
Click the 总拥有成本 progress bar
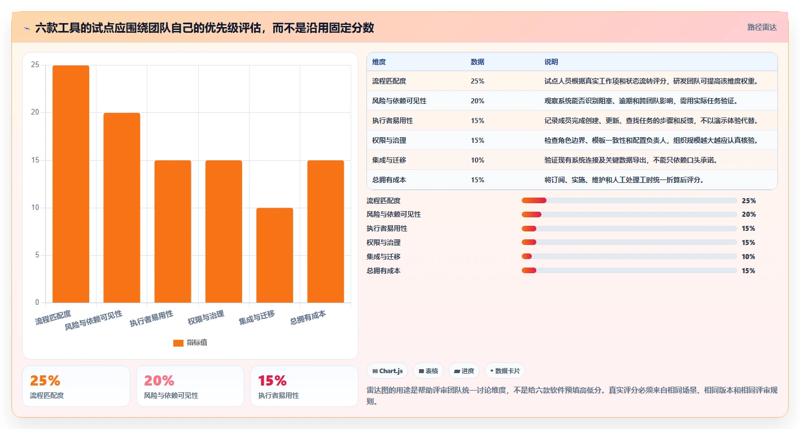pyautogui.click(x=629, y=271)
